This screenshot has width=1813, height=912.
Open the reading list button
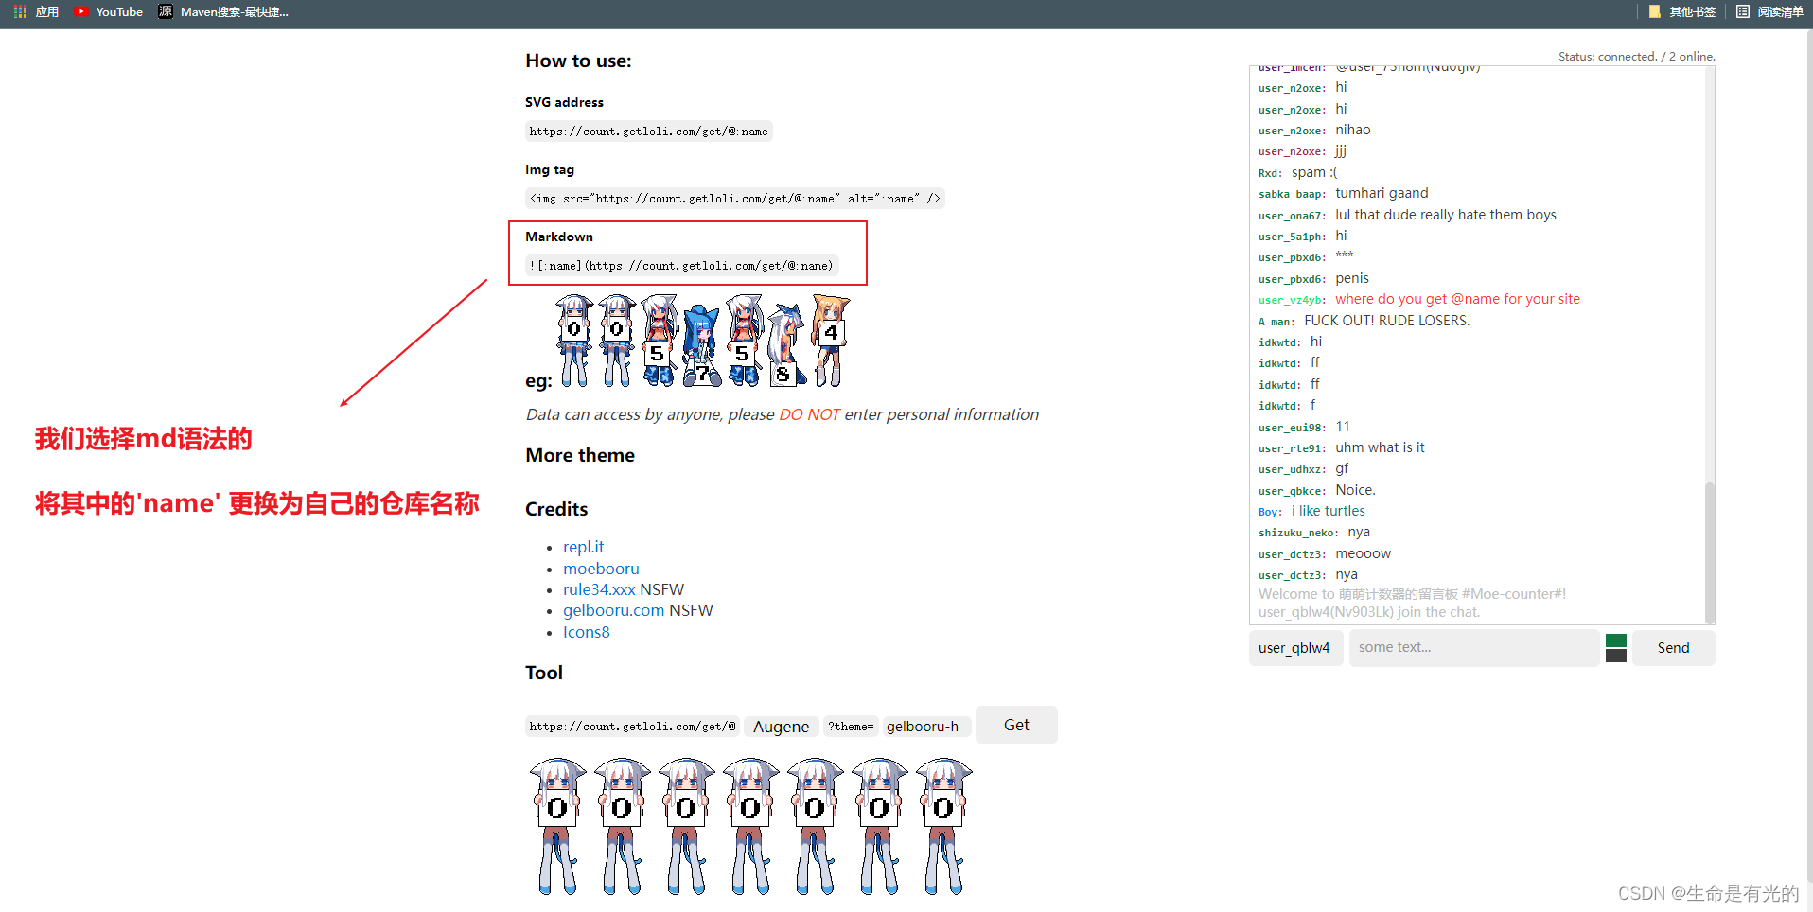coord(1769,11)
